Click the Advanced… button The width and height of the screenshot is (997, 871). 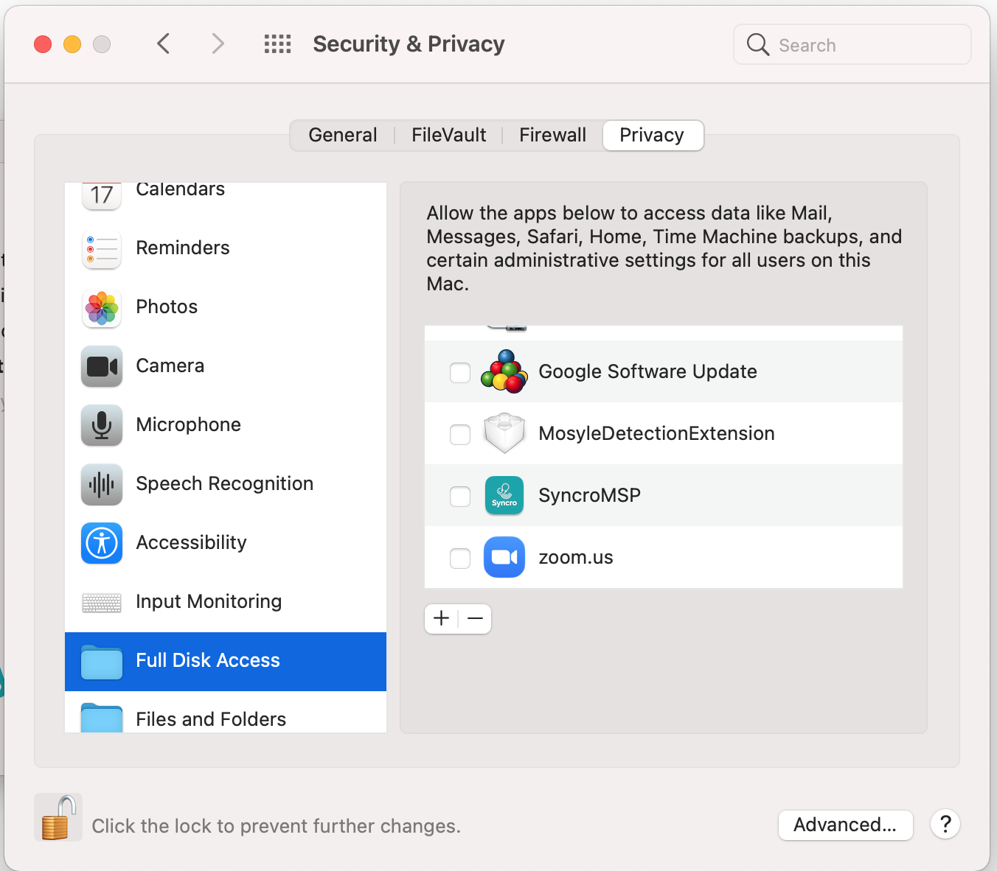845,825
